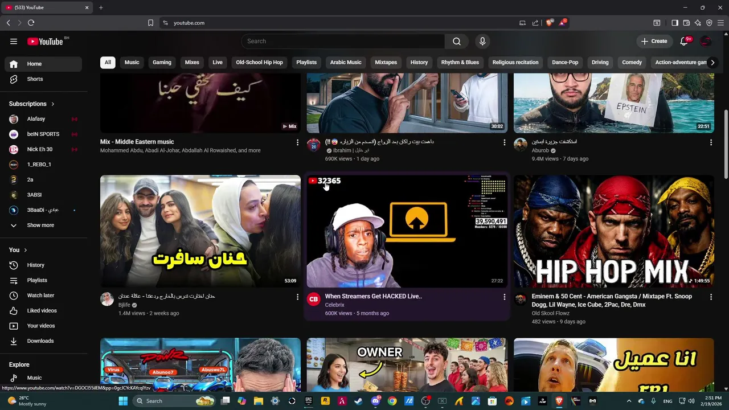Open Shorts in sidebar
729x410 pixels.
(43, 79)
